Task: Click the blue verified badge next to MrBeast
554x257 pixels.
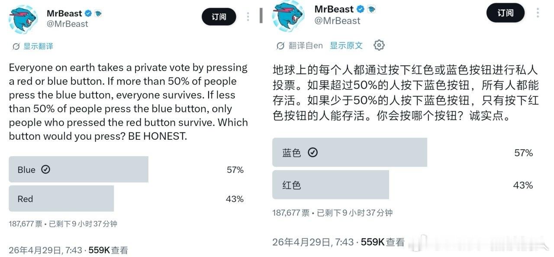Action: (x=87, y=13)
